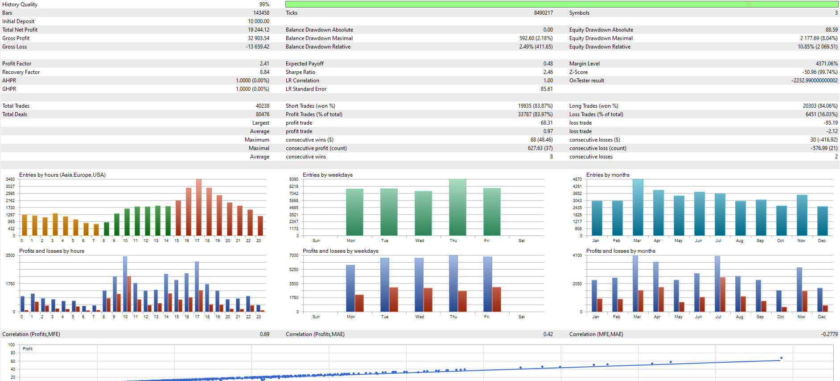The height and width of the screenshot is (381, 840).
Task: Click the Profits and losses by months title
Action: tap(621, 251)
